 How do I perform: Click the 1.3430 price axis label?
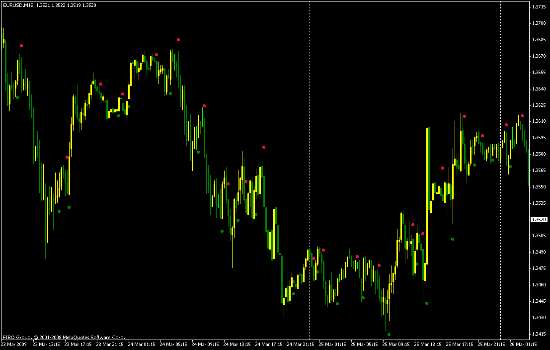539,317
